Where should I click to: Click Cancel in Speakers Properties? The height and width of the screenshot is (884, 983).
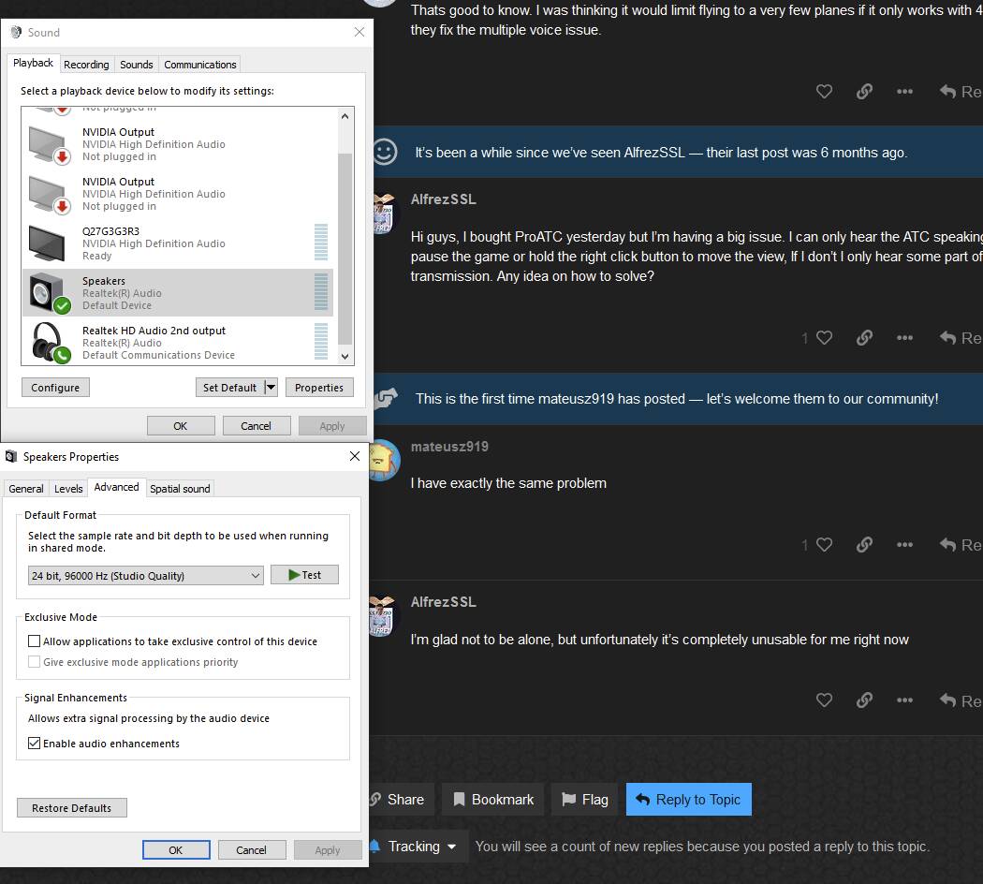[x=252, y=850]
